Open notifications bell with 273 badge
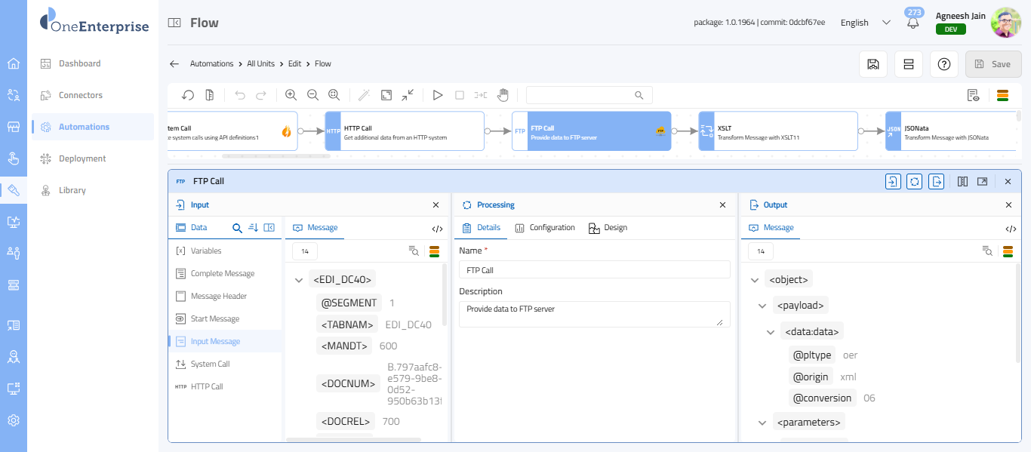1031x452 pixels. tap(913, 22)
